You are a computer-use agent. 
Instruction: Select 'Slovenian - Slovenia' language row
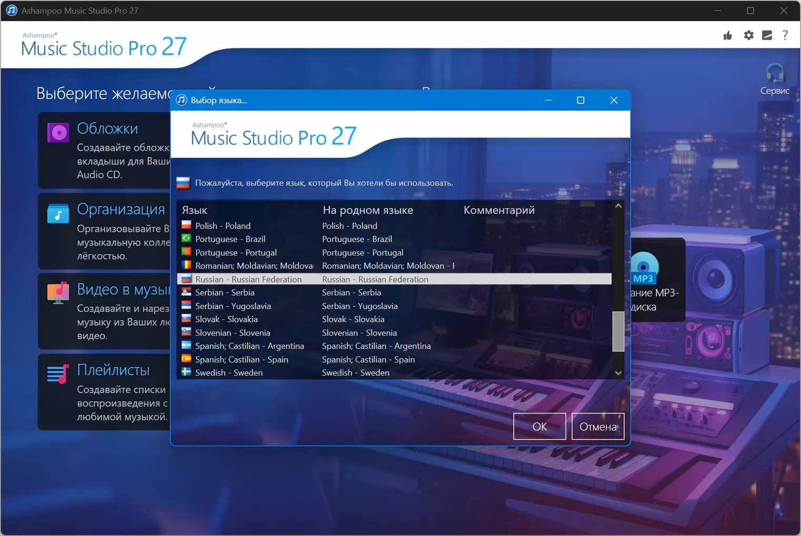(394, 333)
